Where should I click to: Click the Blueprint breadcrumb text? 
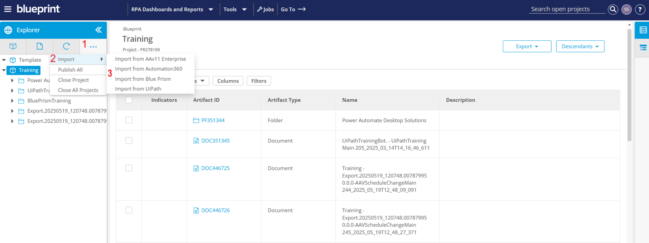coord(132,29)
